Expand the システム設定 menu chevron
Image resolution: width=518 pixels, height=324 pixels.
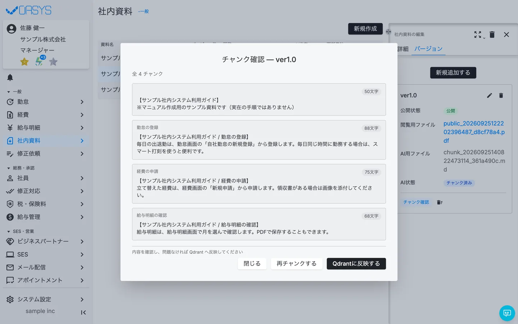pyautogui.click(x=82, y=300)
